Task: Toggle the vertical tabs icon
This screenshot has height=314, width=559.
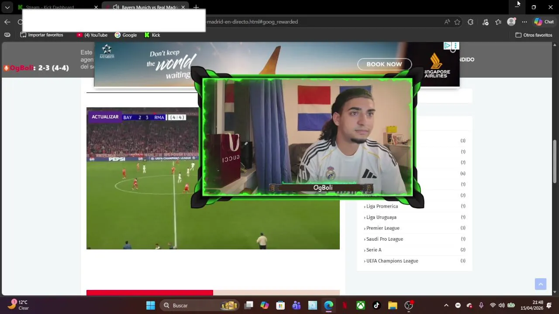Action: (x=7, y=35)
